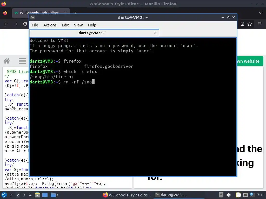Click 'Welcome to VM3!' terminal line
Screen dimensions: 266x199
coord(49,40)
